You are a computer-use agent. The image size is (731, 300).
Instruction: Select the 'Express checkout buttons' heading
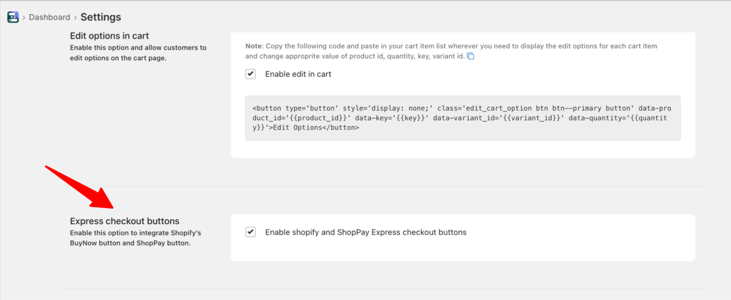[x=125, y=221]
